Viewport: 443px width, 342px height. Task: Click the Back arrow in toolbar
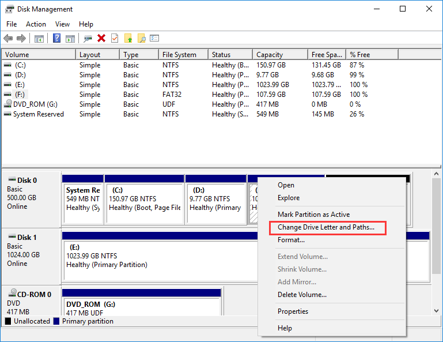pos(8,38)
